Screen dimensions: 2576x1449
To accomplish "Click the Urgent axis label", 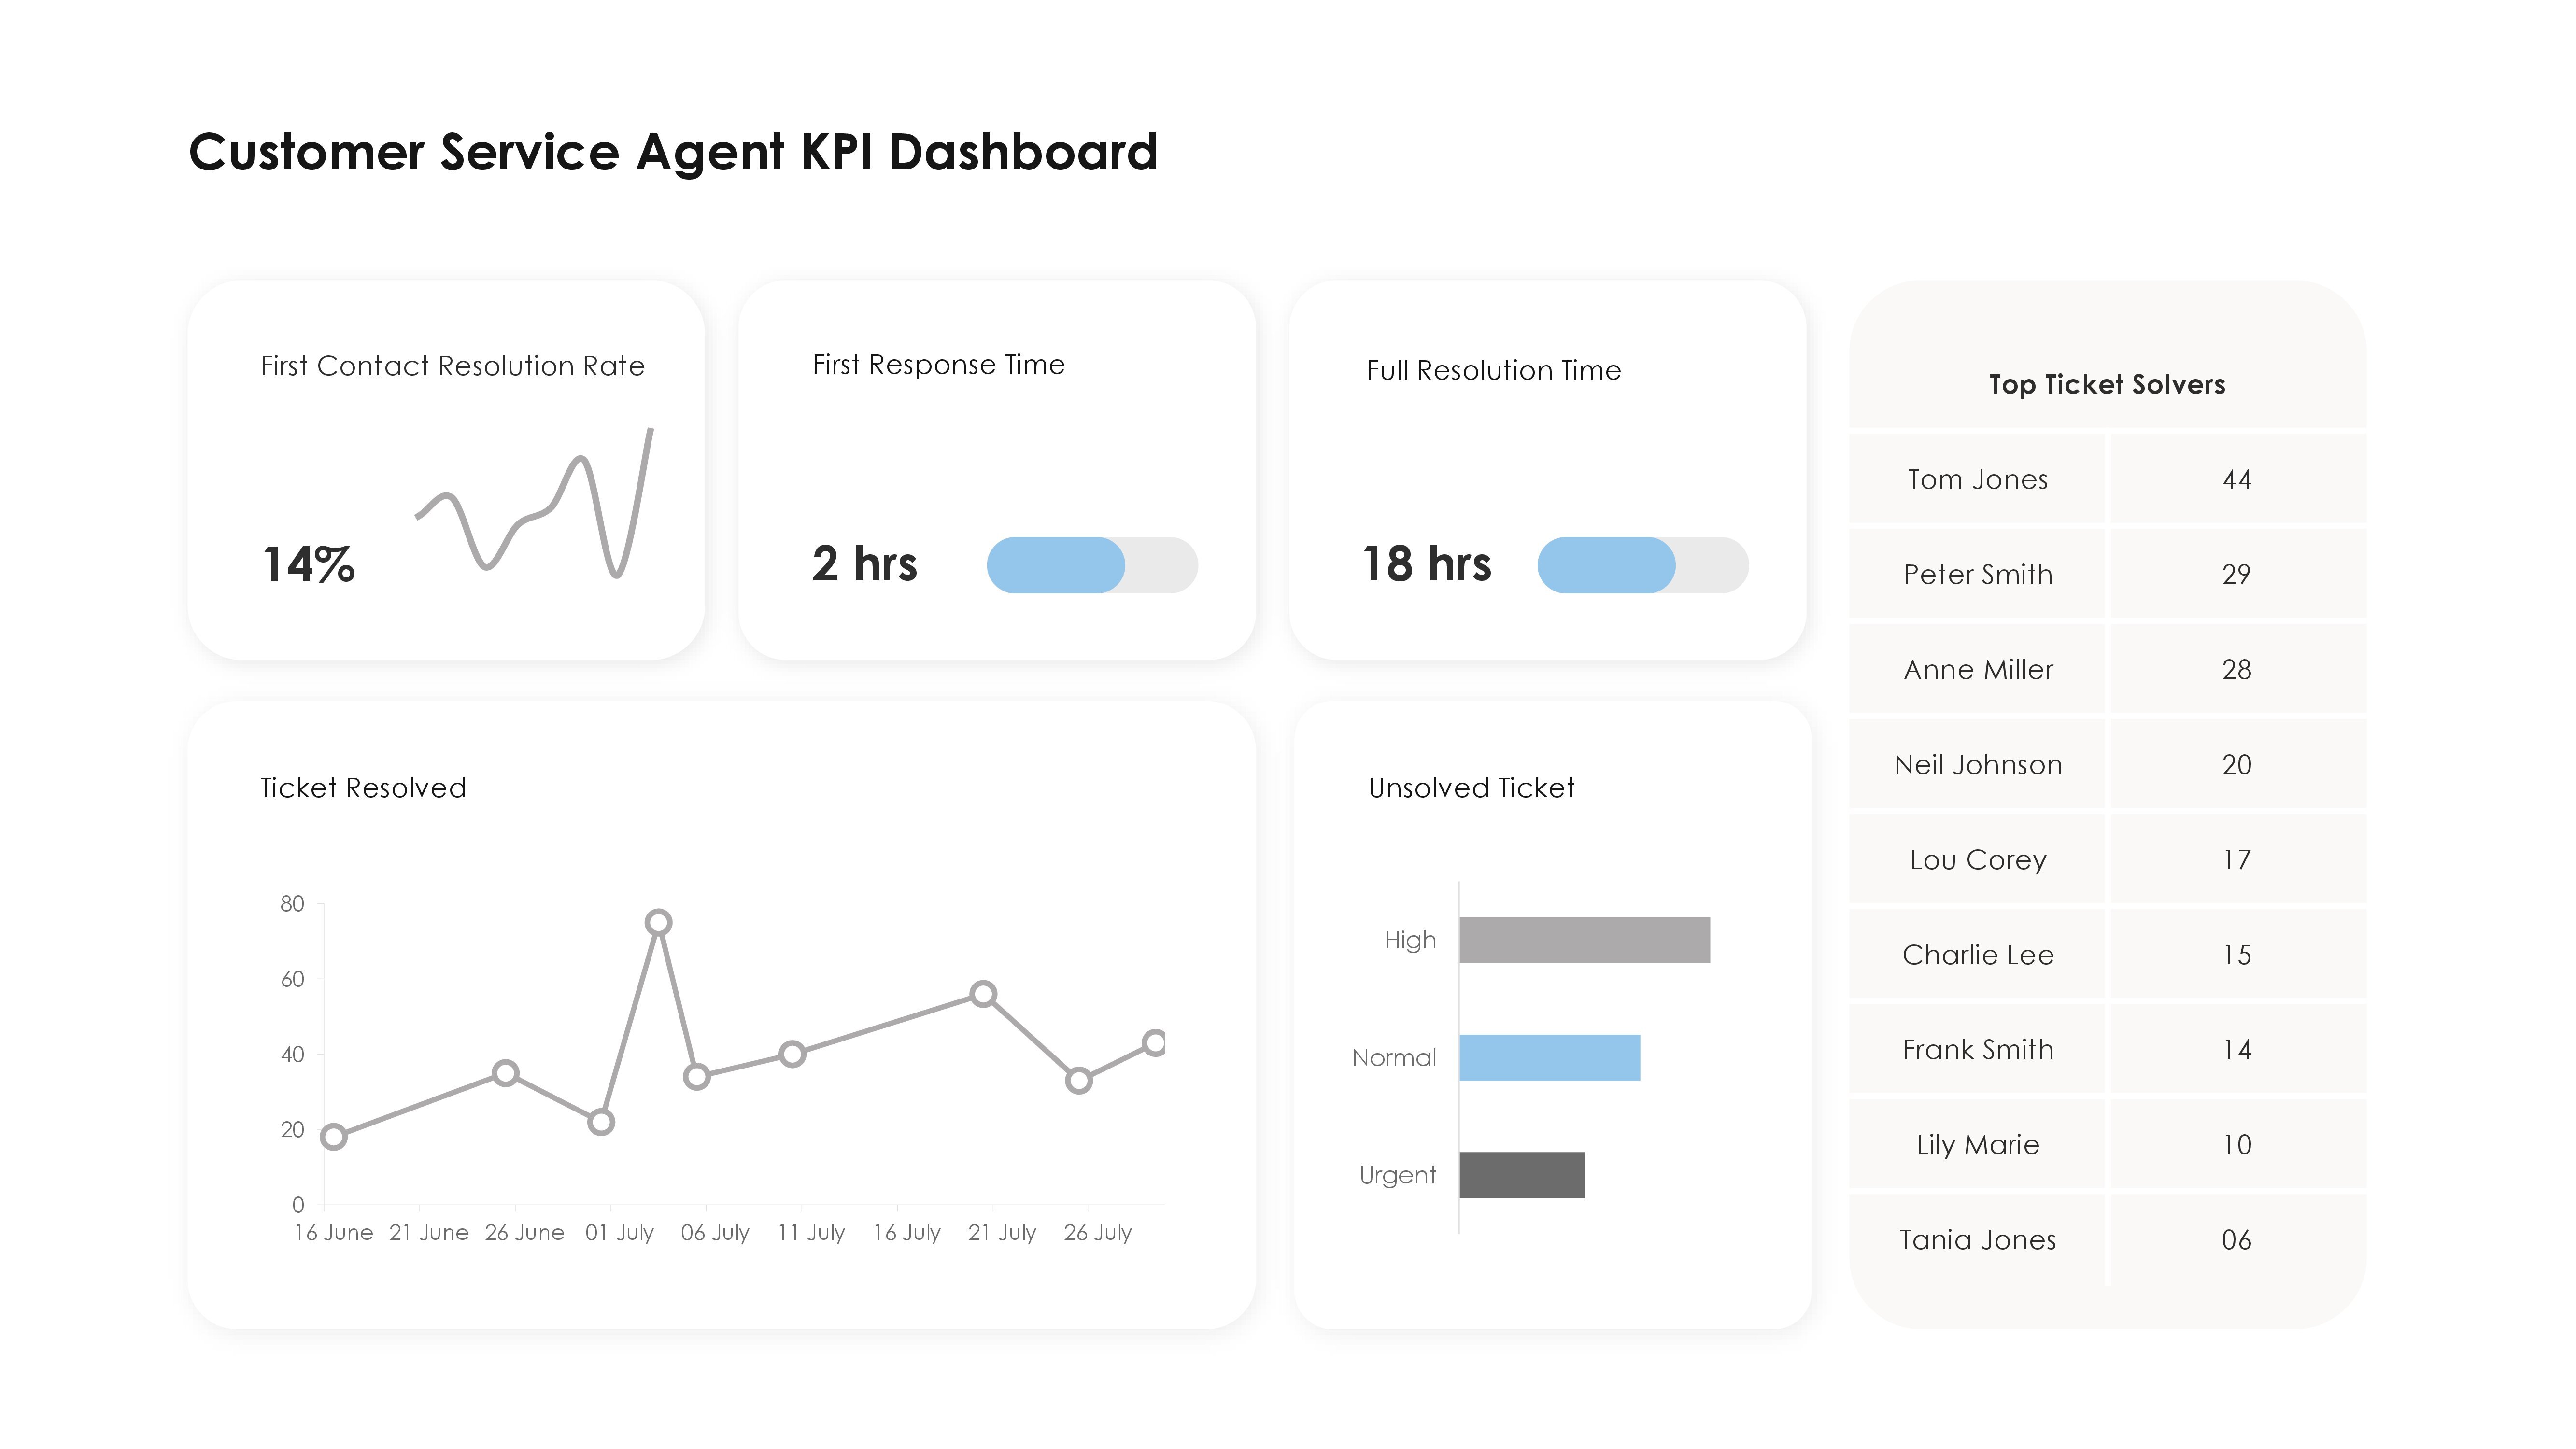I will click(1397, 1176).
